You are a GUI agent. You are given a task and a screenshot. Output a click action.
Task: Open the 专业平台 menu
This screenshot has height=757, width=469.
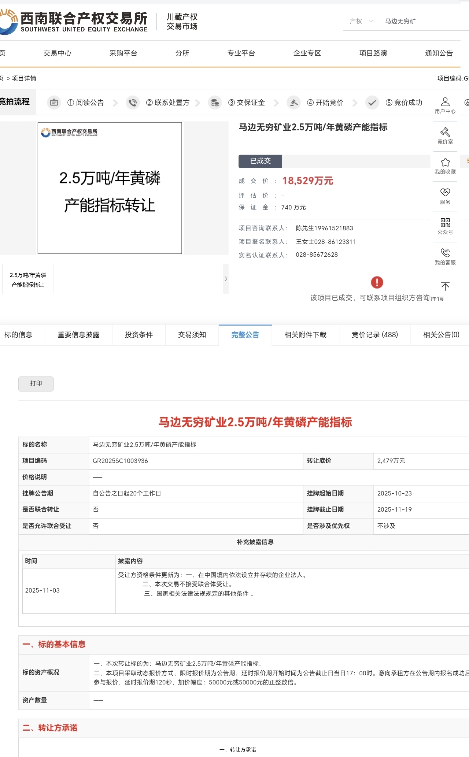pyautogui.click(x=241, y=53)
